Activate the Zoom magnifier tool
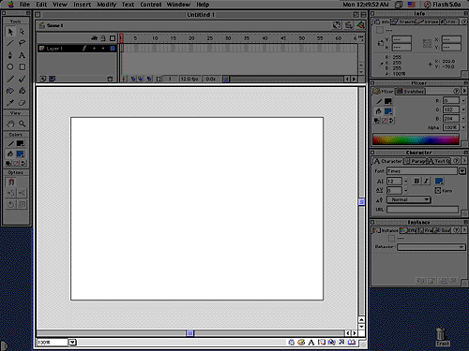469x351 pixels. (22, 124)
